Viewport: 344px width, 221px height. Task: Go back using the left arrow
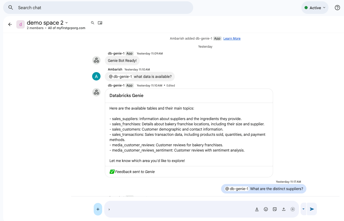pyautogui.click(x=10, y=24)
